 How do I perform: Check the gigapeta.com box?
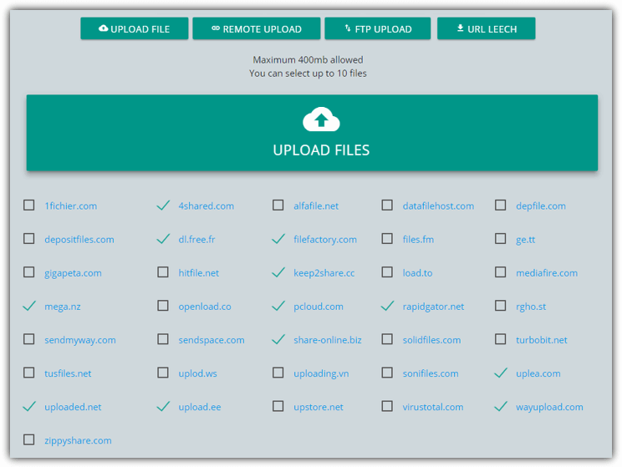(29, 272)
